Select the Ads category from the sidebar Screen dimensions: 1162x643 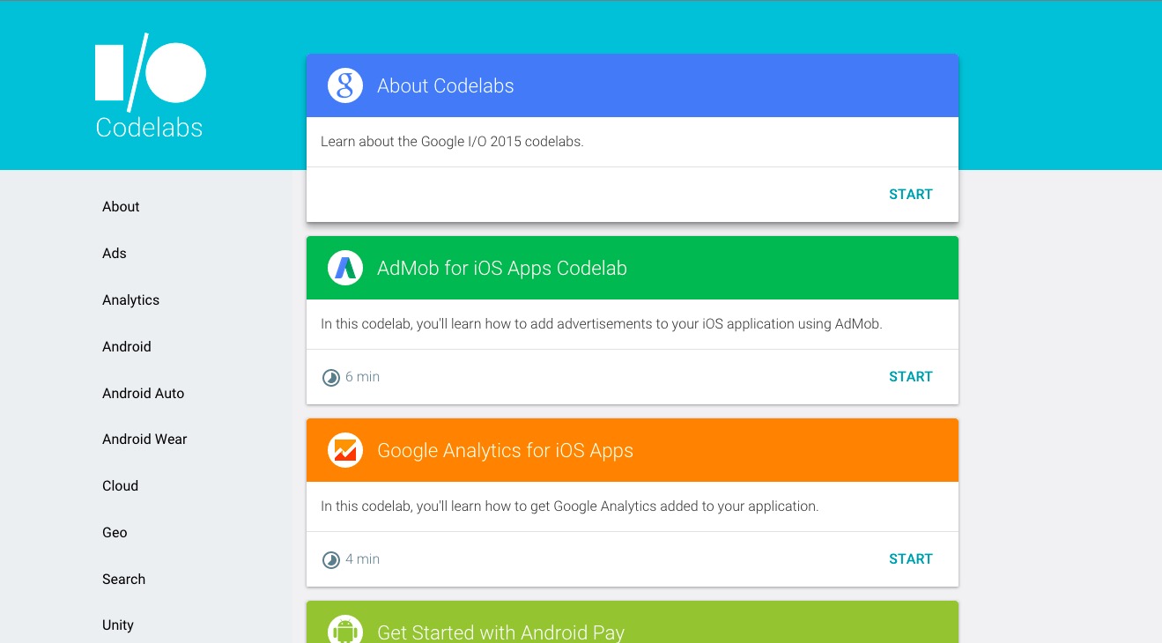115,254
